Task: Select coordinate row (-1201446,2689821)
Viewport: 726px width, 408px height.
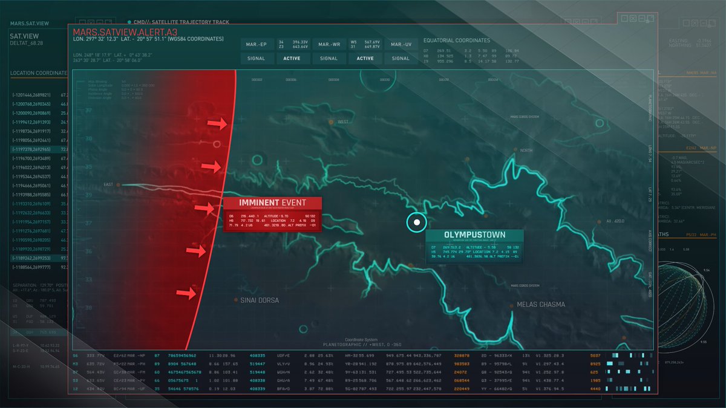Action: 31,95
